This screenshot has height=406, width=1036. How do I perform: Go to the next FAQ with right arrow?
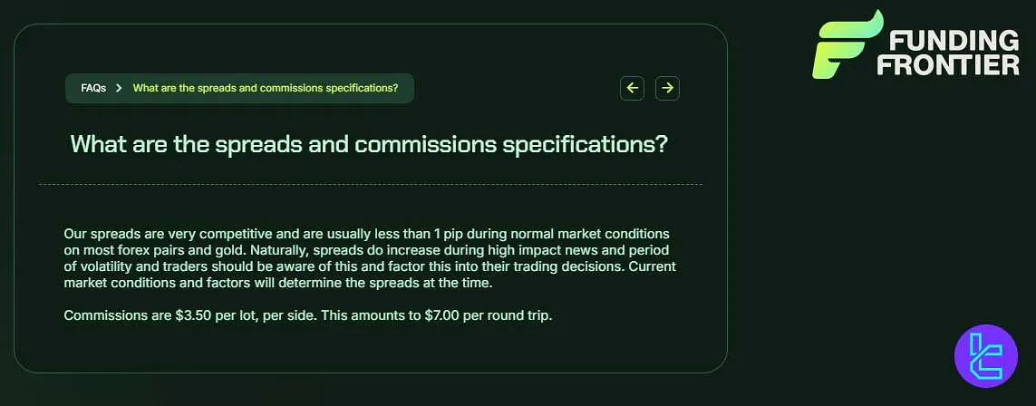[x=667, y=88]
